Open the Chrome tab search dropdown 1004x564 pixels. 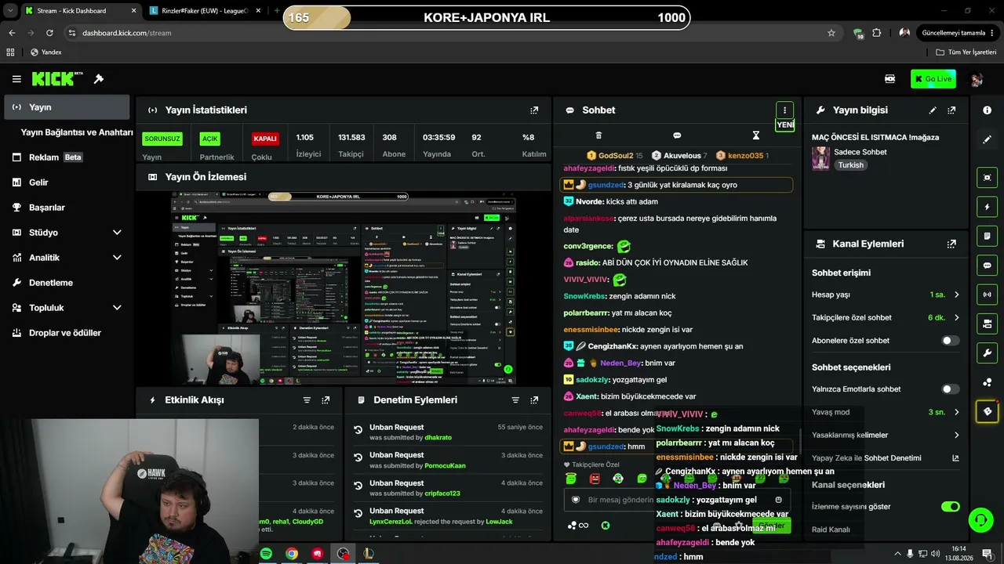10,11
